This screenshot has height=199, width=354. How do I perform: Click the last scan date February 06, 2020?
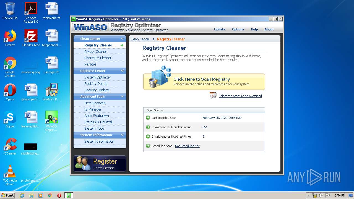[x=222, y=118]
